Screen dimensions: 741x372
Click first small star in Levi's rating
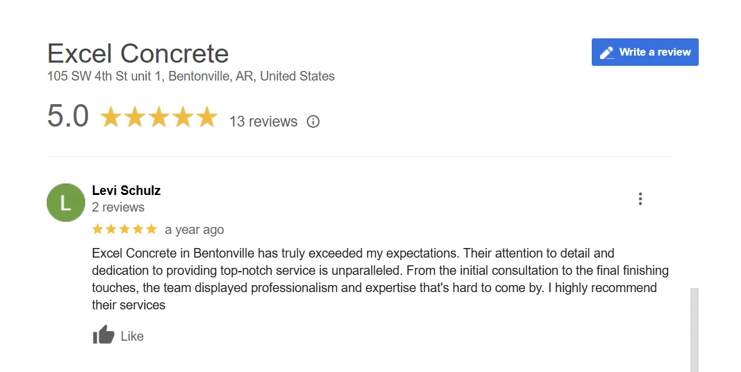tap(97, 229)
